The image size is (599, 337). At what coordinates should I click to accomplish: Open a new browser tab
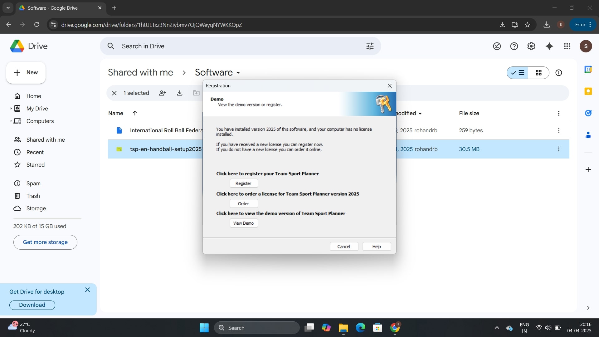coord(114,8)
